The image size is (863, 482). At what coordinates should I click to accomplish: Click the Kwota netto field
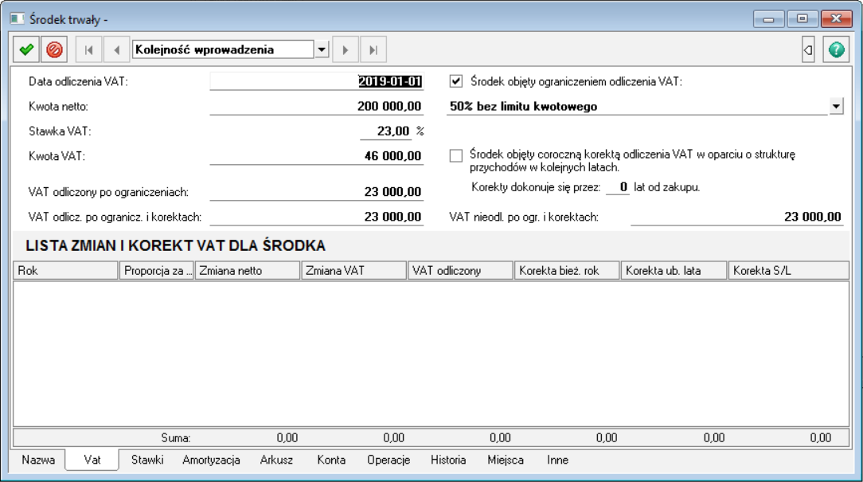[x=317, y=106]
